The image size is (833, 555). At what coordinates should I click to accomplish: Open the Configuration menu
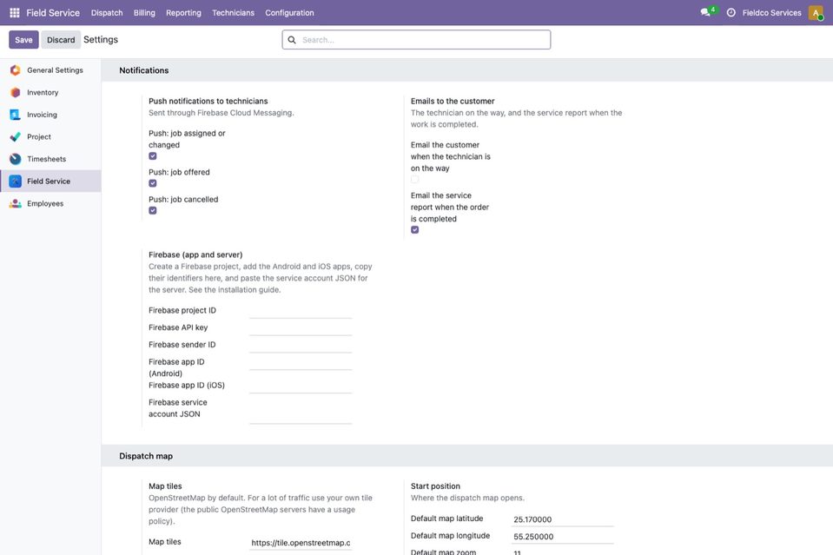[x=289, y=13]
